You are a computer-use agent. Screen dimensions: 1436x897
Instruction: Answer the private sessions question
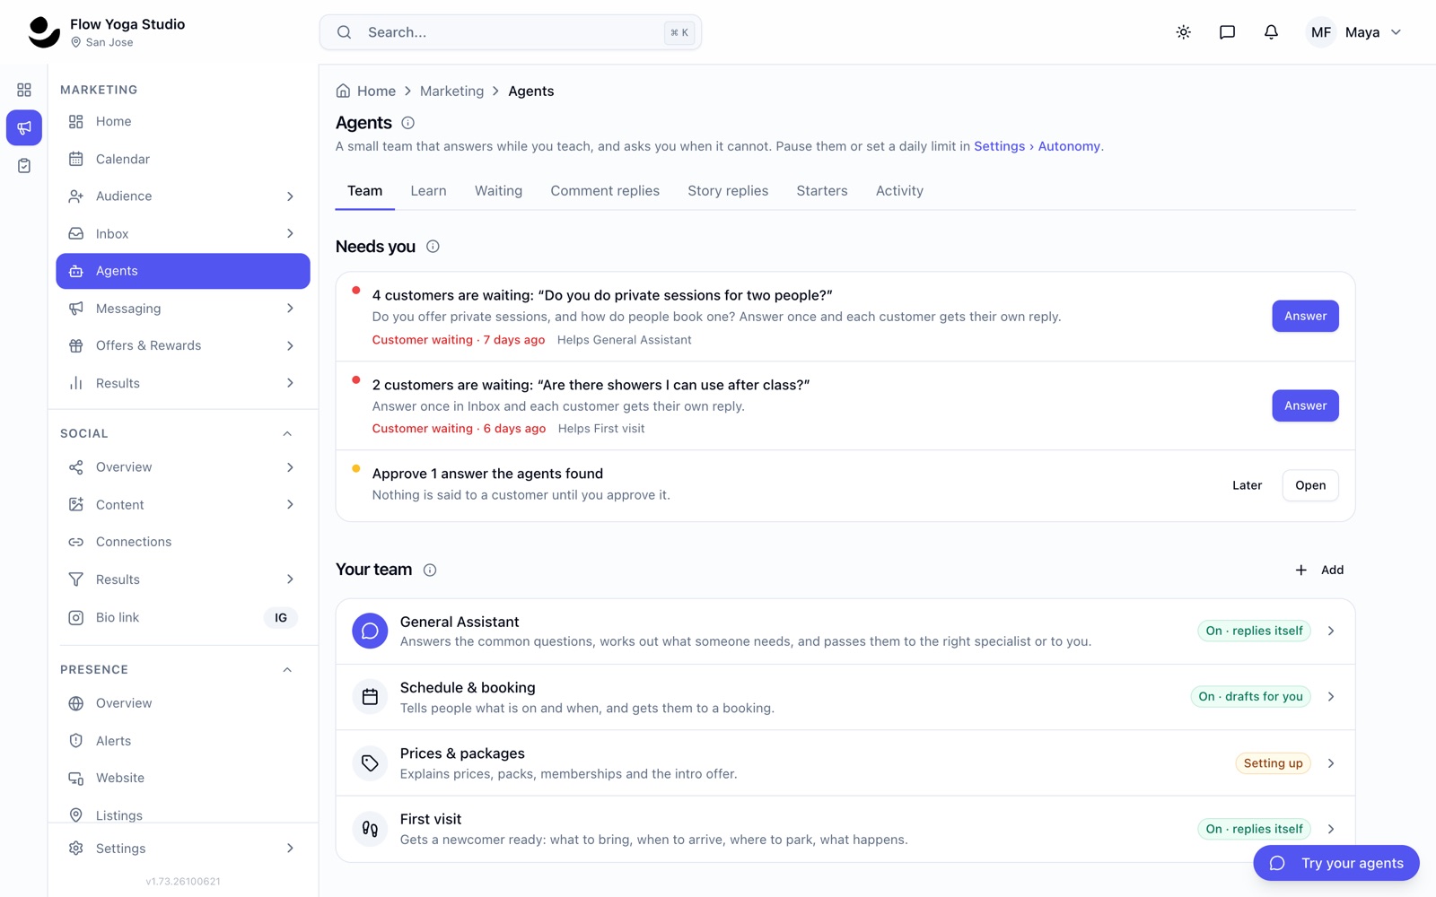[1305, 316]
